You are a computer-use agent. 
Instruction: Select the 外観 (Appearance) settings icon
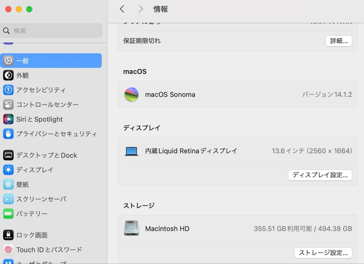[x=8, y=75]
